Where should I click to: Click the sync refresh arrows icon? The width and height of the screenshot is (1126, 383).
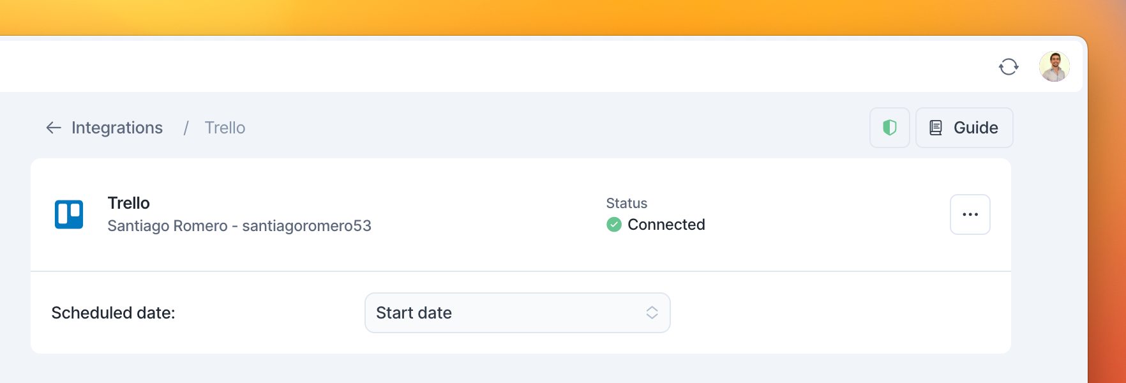1009,66
